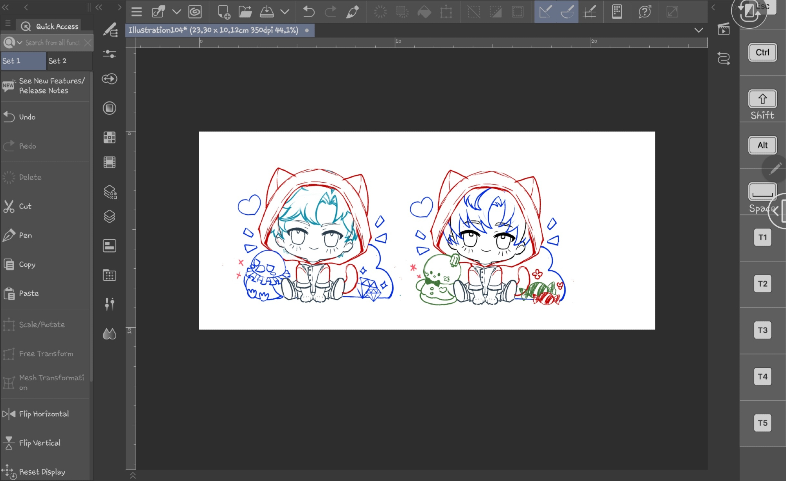This screenshot has width=786, height=481.
Task: Expand dropdown next to pen settings icon
Action: click(177, 12)
